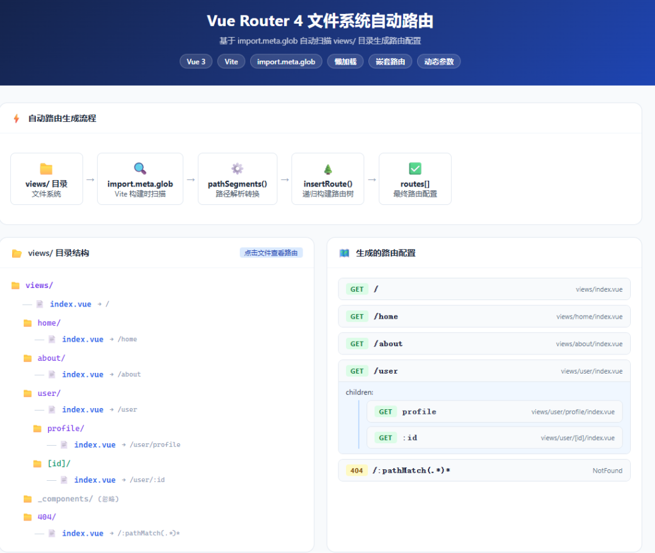Open the insertRoute() flow step card

[328, 179]
